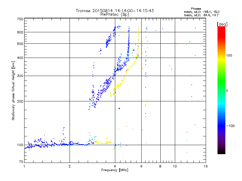The width and height of the screenshot is (242, 181).
Task: Select the 'RwPretec (8p)' subtitle text
Action: [115, 14]
